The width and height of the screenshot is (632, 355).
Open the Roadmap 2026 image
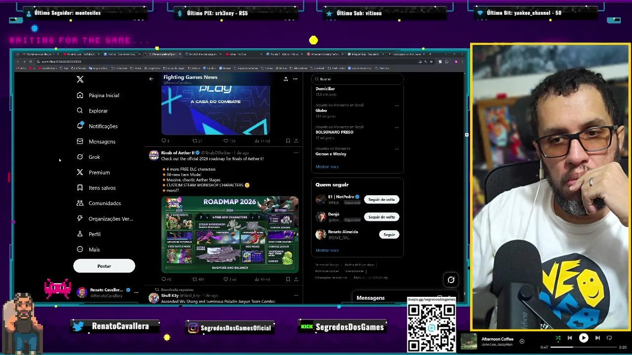click(x=230, y=235)
